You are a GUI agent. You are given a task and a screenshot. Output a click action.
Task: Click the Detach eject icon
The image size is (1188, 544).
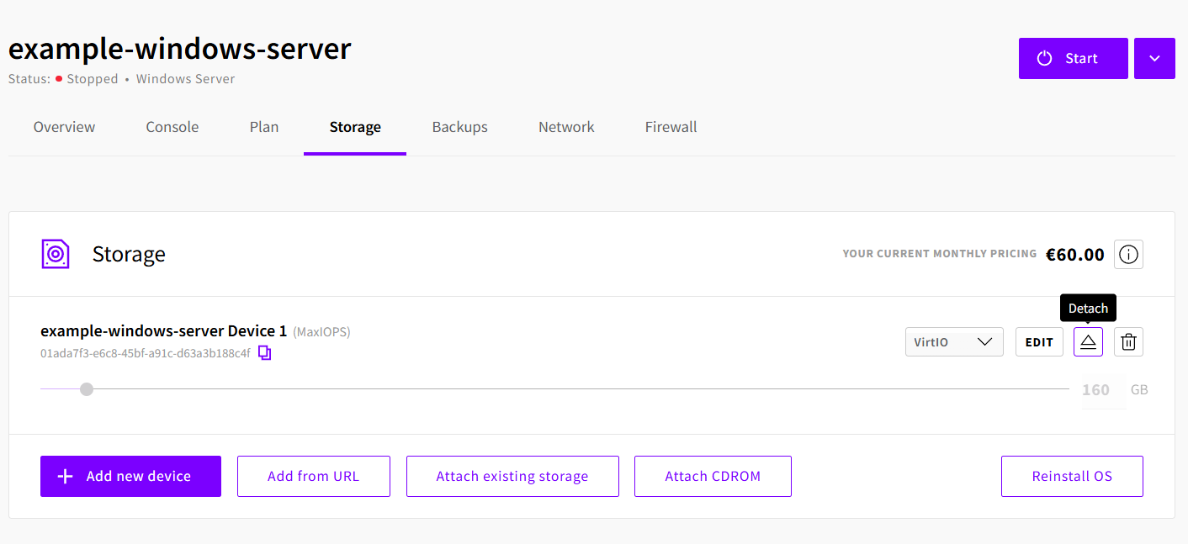click(1088, 342)
